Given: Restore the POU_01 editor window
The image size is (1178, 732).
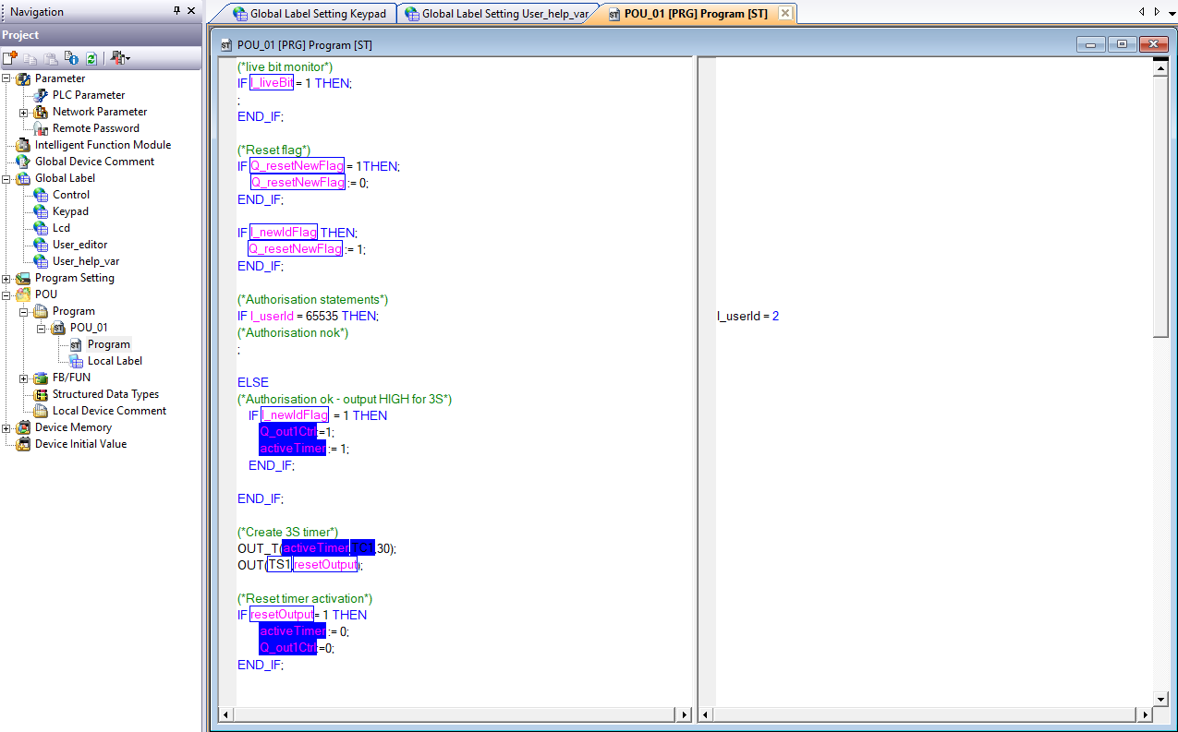Looking at the screenshot, I should [x=1122, y=44].
